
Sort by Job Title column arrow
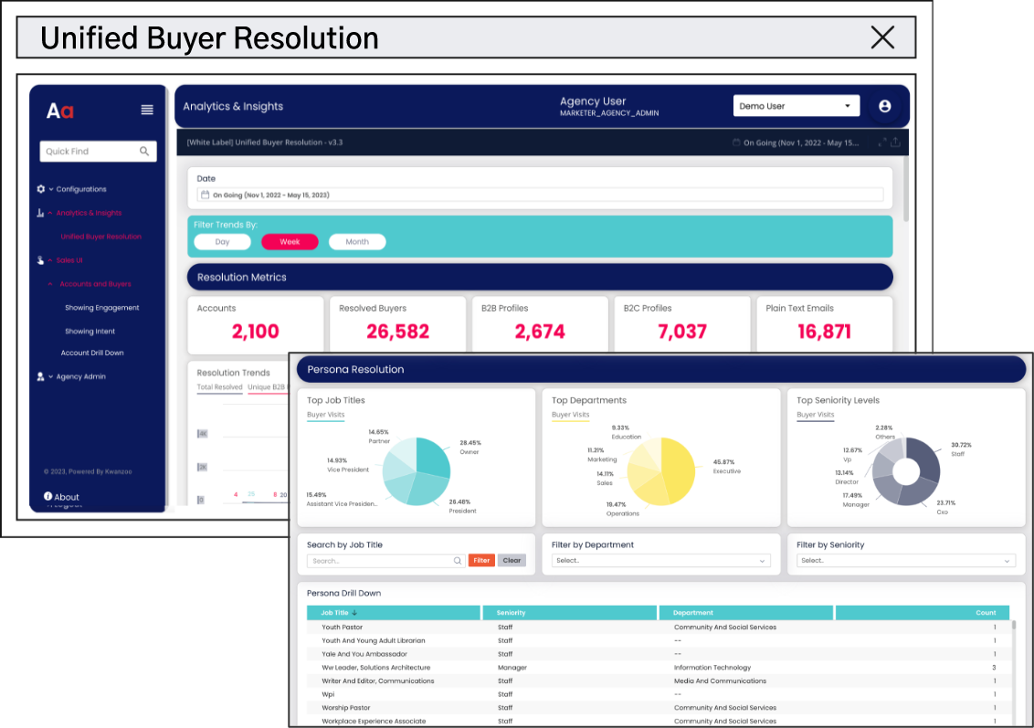pyautogui.click(x=354, y=613)
